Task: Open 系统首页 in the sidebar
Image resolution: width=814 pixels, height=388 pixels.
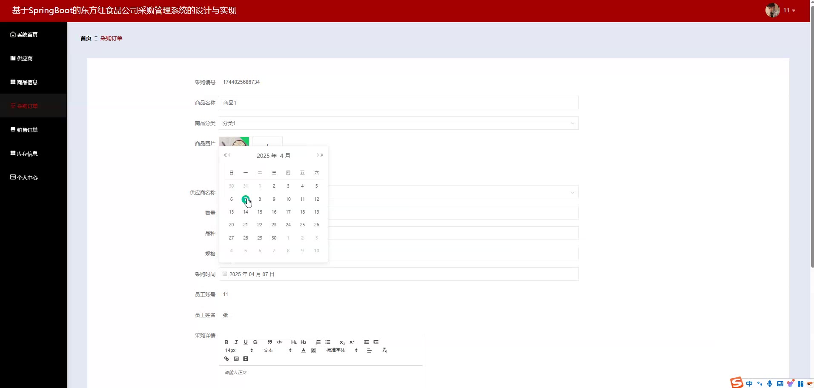Action: 33,34
